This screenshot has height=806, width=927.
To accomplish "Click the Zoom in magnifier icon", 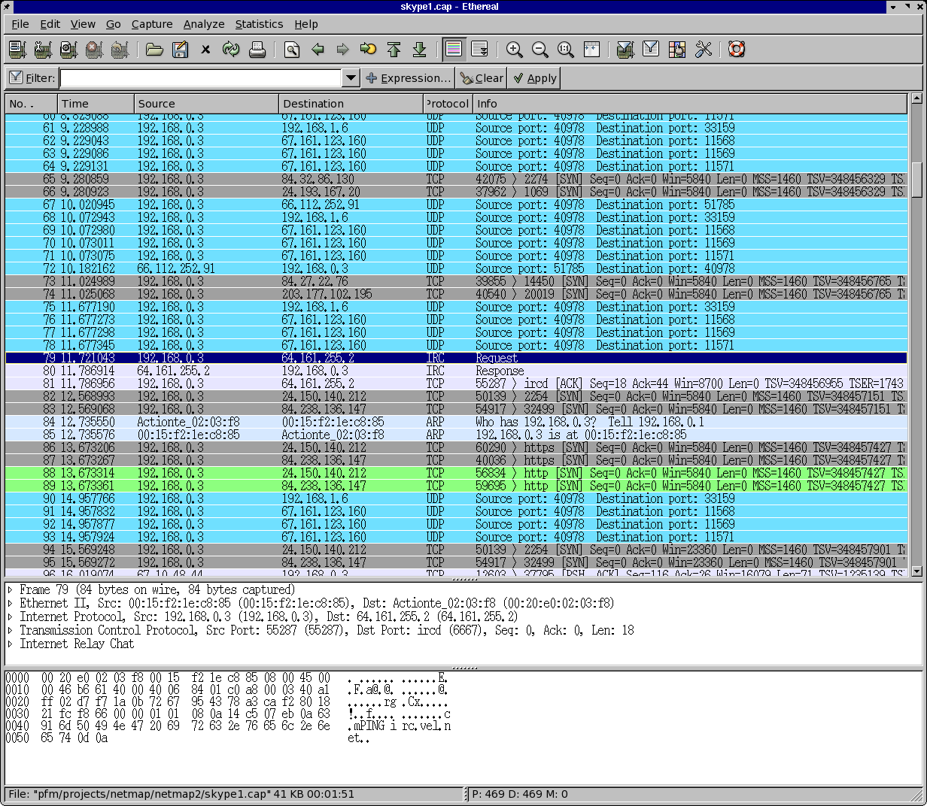I will [515, 50].
